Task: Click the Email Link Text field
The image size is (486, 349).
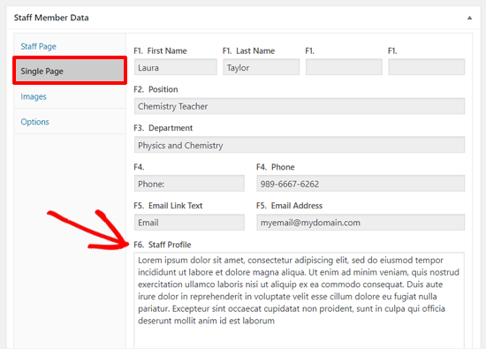Action: point(189,223)
